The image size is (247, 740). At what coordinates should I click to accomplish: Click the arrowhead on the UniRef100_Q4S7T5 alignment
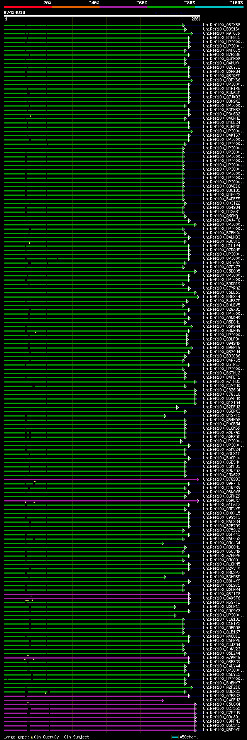tap(165, 416)
